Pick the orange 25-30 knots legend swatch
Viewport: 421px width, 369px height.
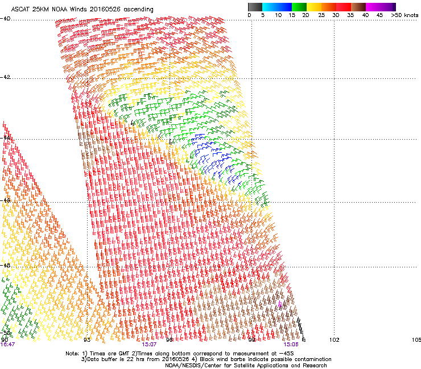click(x=329, y=7)
